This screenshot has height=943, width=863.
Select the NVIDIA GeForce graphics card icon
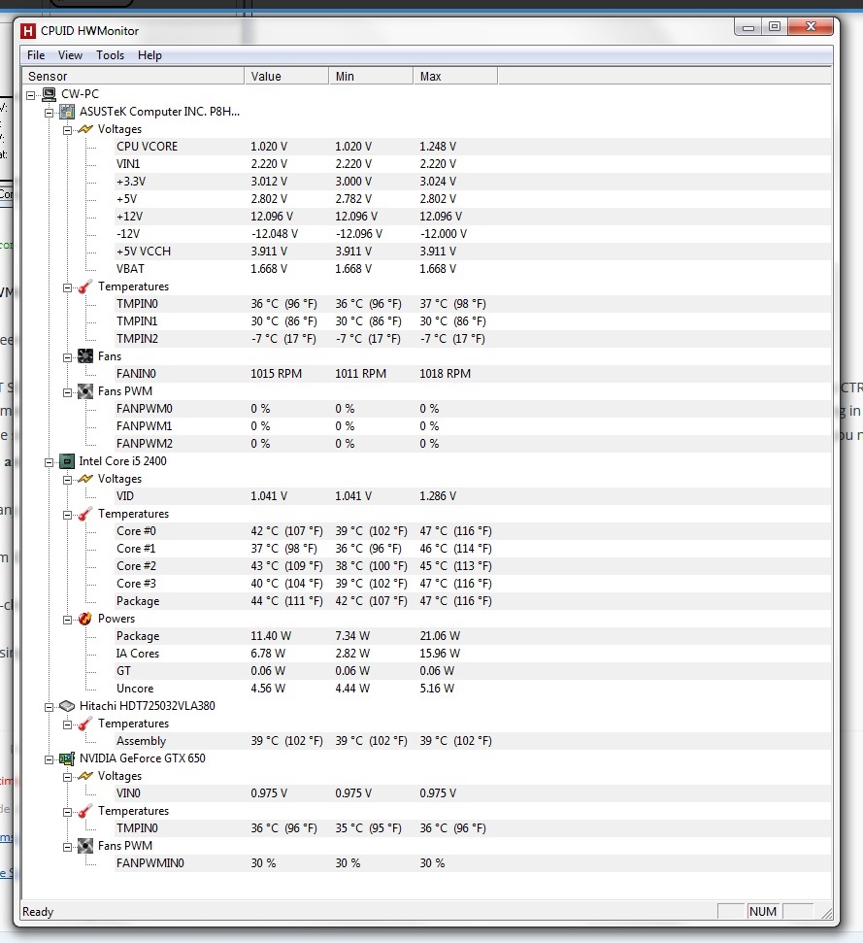click(67, 759)
